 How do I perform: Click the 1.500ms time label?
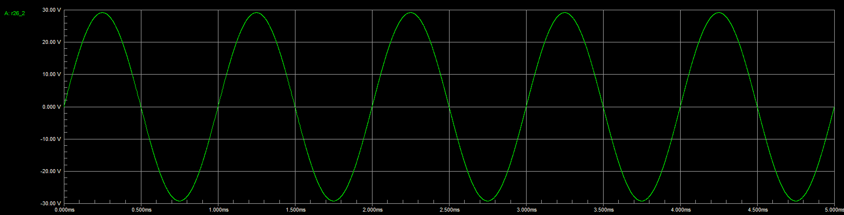point(295,210)
